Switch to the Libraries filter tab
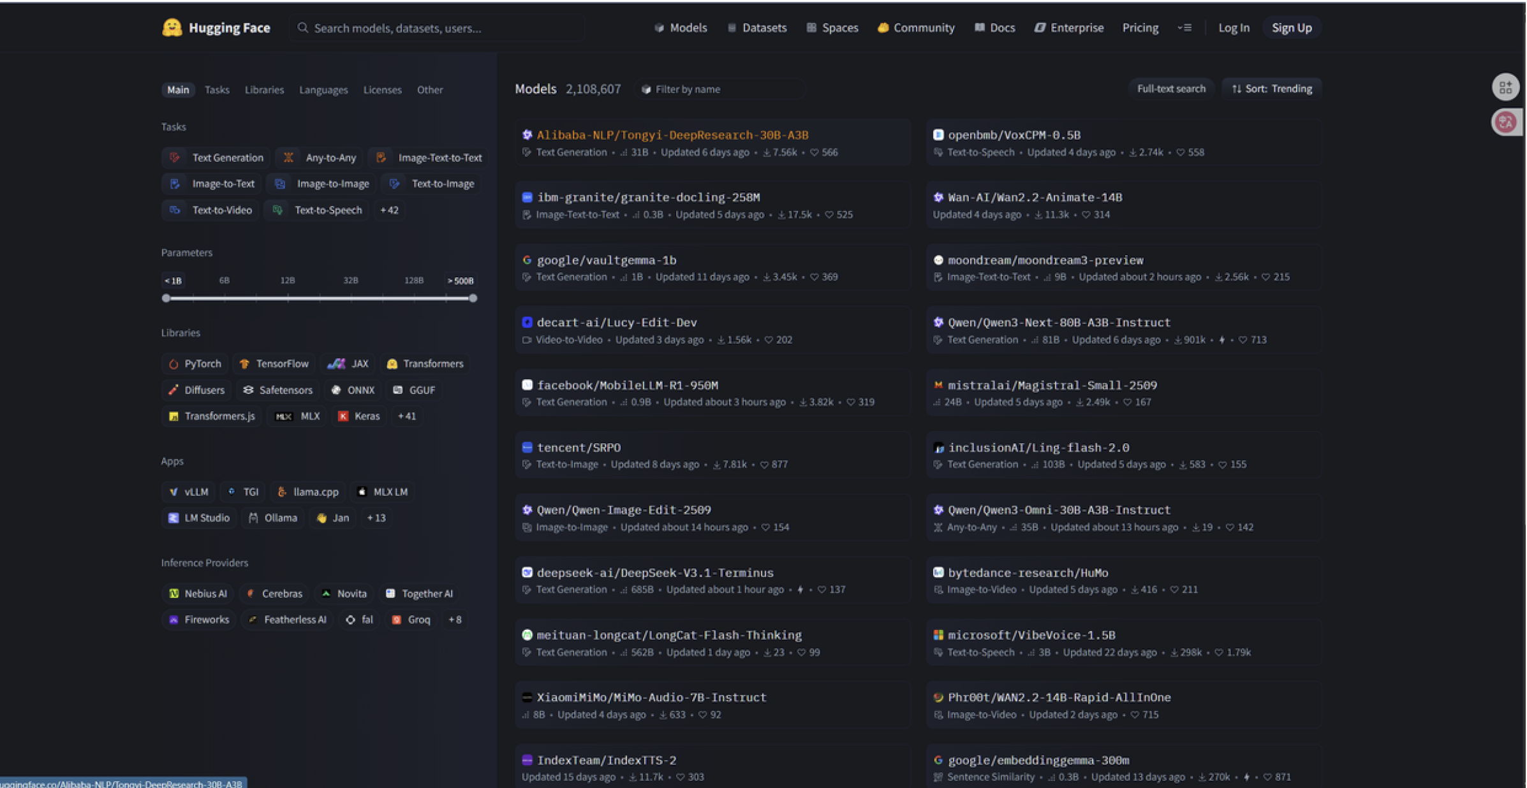Image resolution: width=1527 pixels, height=788 pixels. pyautogui.click(x=264, y=90)
